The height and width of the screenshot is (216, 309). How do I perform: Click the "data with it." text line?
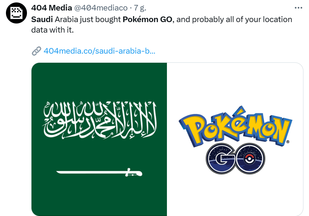point(52,31)
